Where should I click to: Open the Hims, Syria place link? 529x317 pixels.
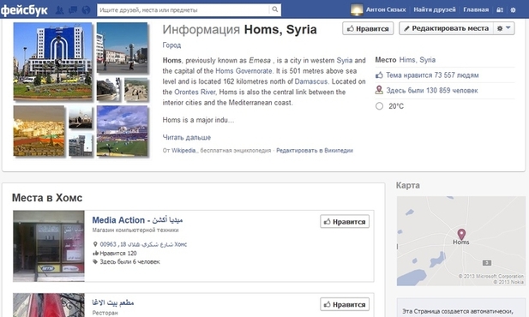[x=418, y=60]
